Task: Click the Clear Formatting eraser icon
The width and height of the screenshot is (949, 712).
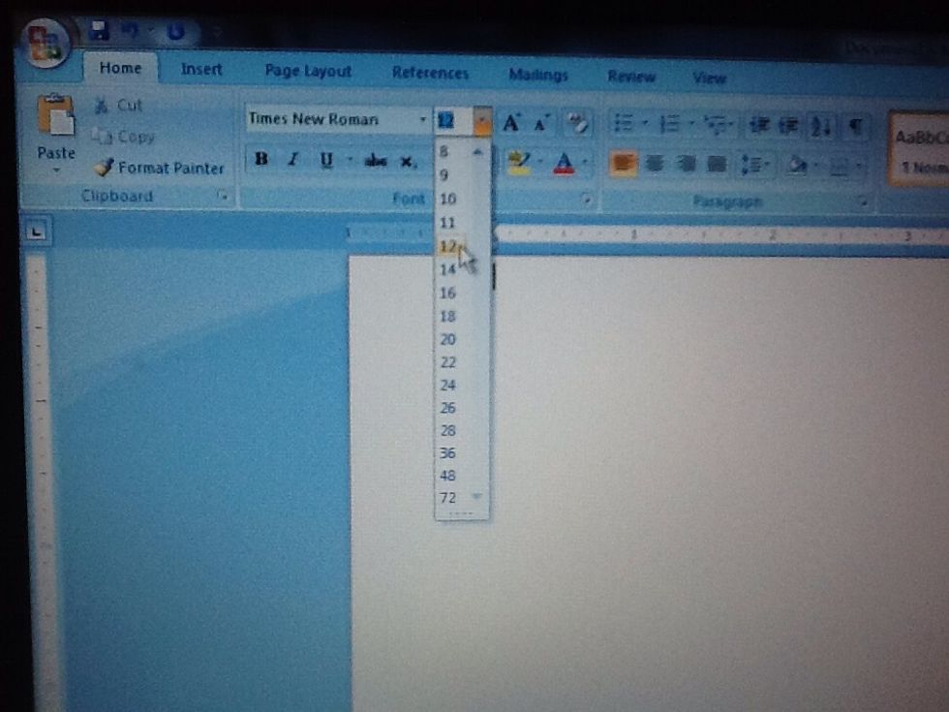Action: (x=577, y=123)
